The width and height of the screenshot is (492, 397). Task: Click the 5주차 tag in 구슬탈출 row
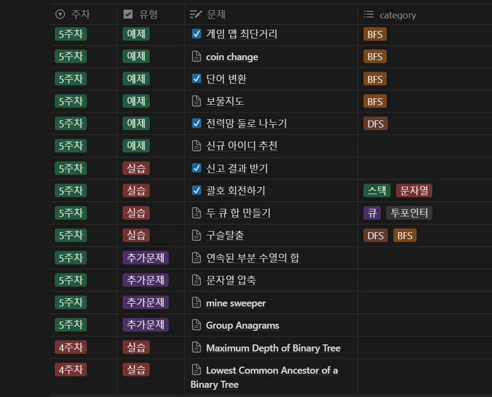(71, 235)
